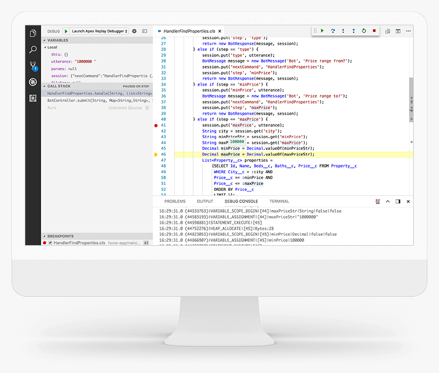Move panel to the side
The width and height of the screenshot is (439, 373).
(398, 201)
